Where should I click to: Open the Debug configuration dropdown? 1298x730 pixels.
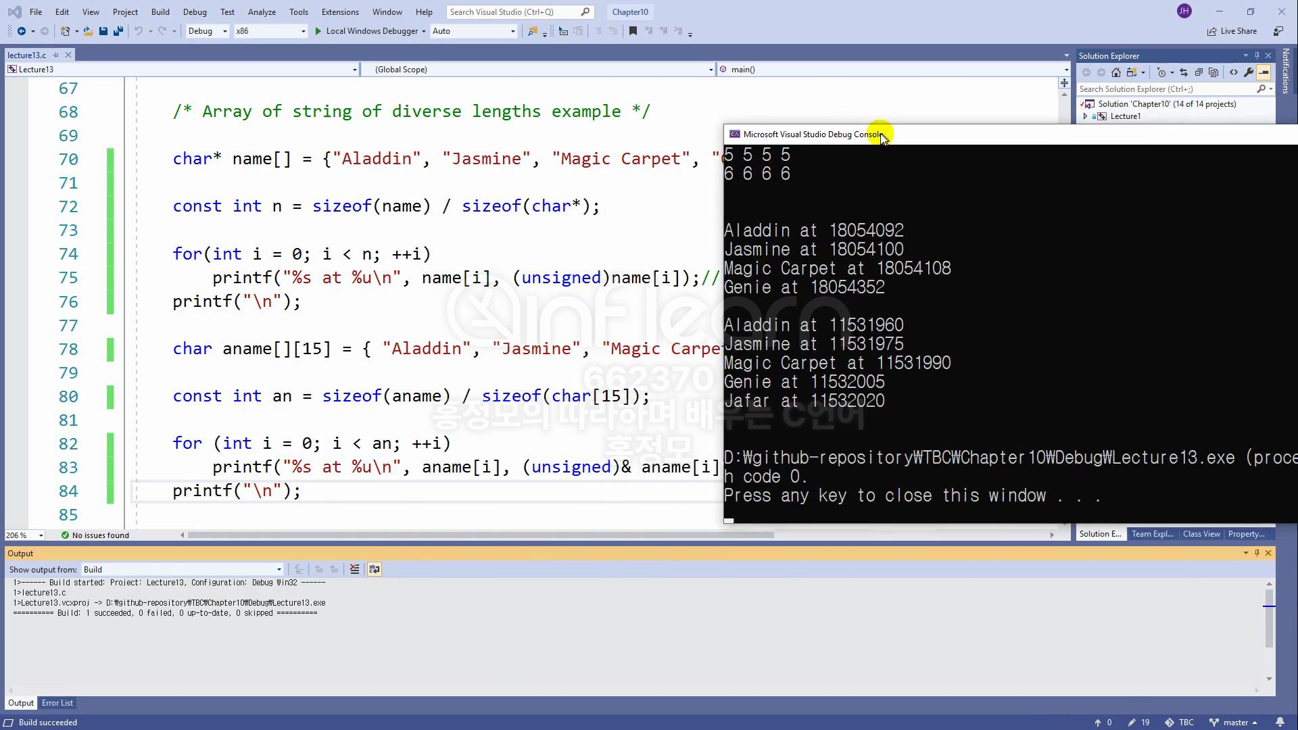coord(208,31)
